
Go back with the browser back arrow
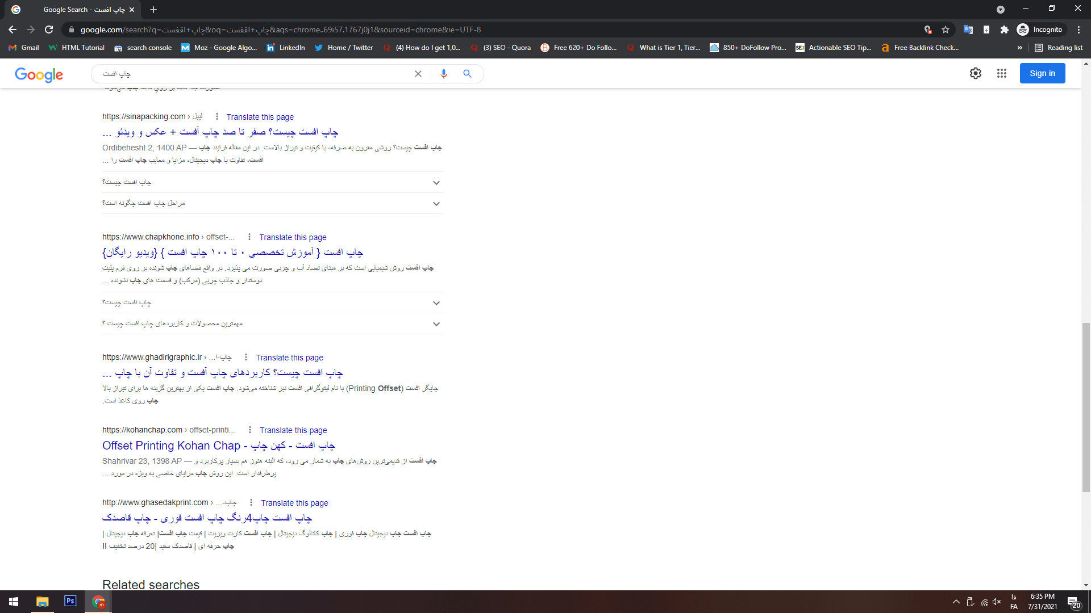tap(13, 30)
